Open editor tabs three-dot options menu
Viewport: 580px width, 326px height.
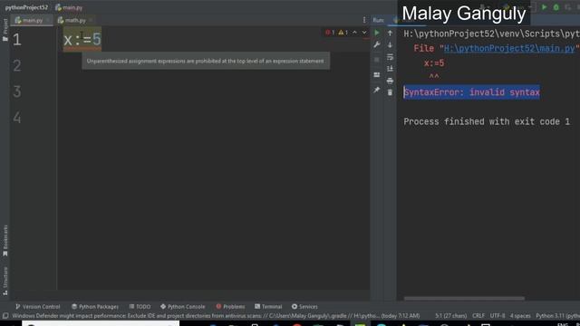[x=364, y=20]
